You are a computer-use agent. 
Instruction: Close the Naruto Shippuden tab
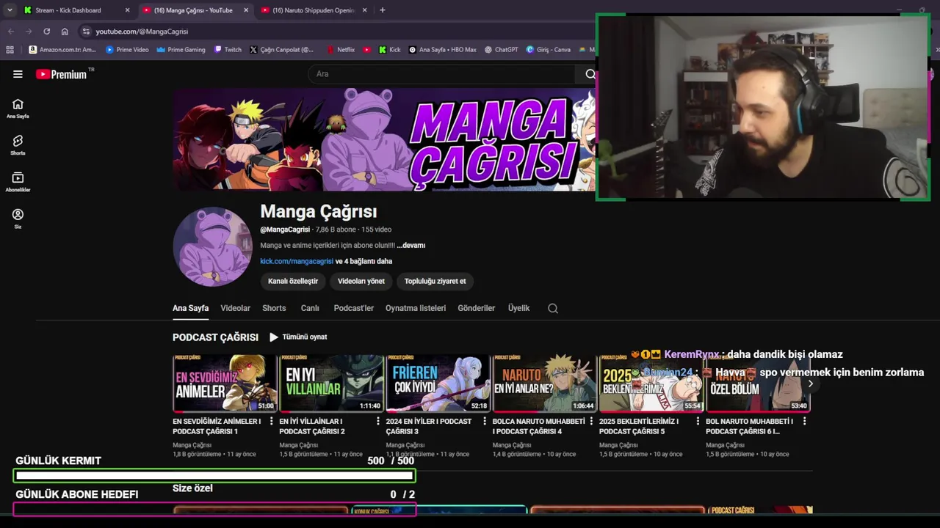[x=364, y=10]
